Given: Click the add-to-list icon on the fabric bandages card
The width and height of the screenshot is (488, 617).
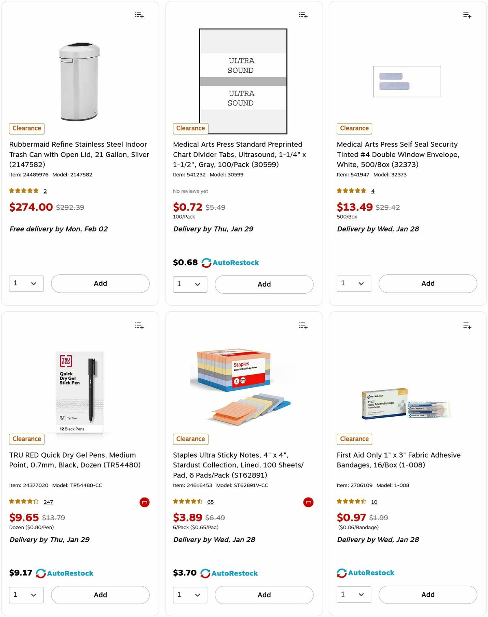Looking at the screenshot, I should point(467,326).
